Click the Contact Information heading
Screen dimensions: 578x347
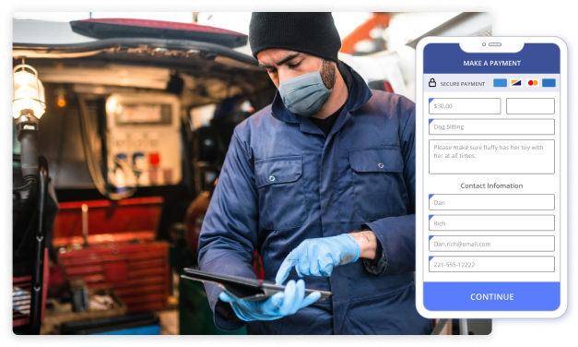[x=491, y=185]
